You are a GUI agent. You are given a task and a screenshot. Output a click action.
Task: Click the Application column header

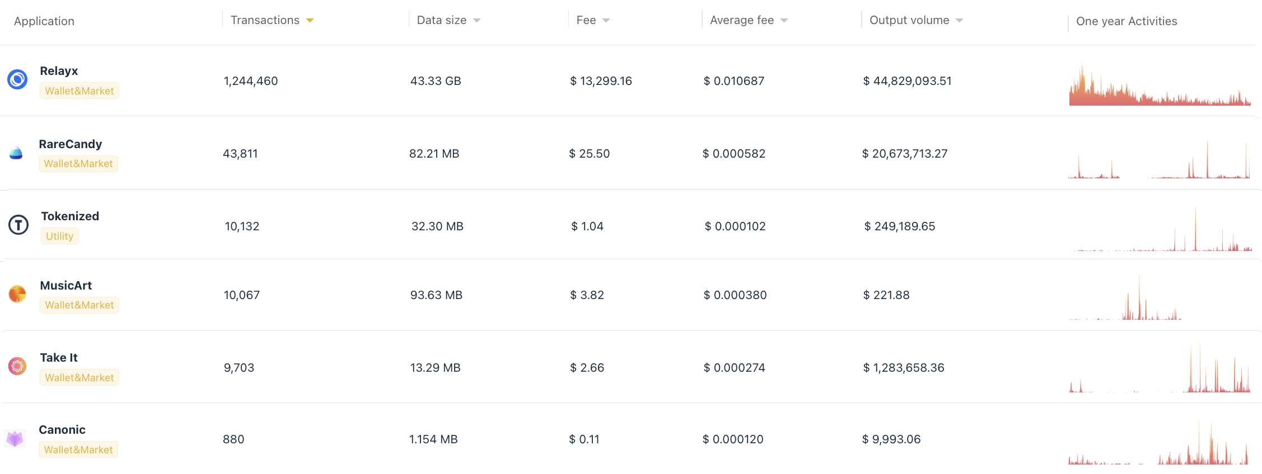(44, 21)
